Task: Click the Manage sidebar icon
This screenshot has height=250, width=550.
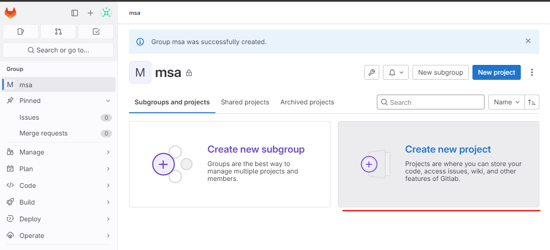Action: pos(10,152)
